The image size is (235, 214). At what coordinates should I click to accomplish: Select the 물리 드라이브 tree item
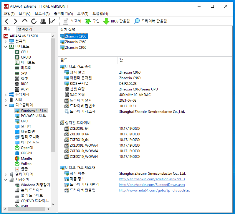(x=29, y=195)
